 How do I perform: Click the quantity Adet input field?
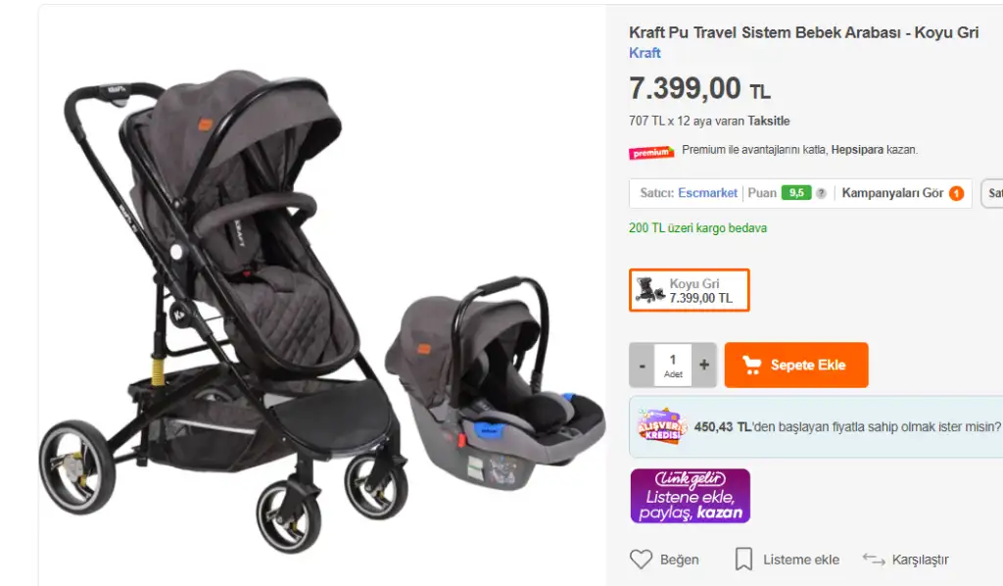point(673,365)
